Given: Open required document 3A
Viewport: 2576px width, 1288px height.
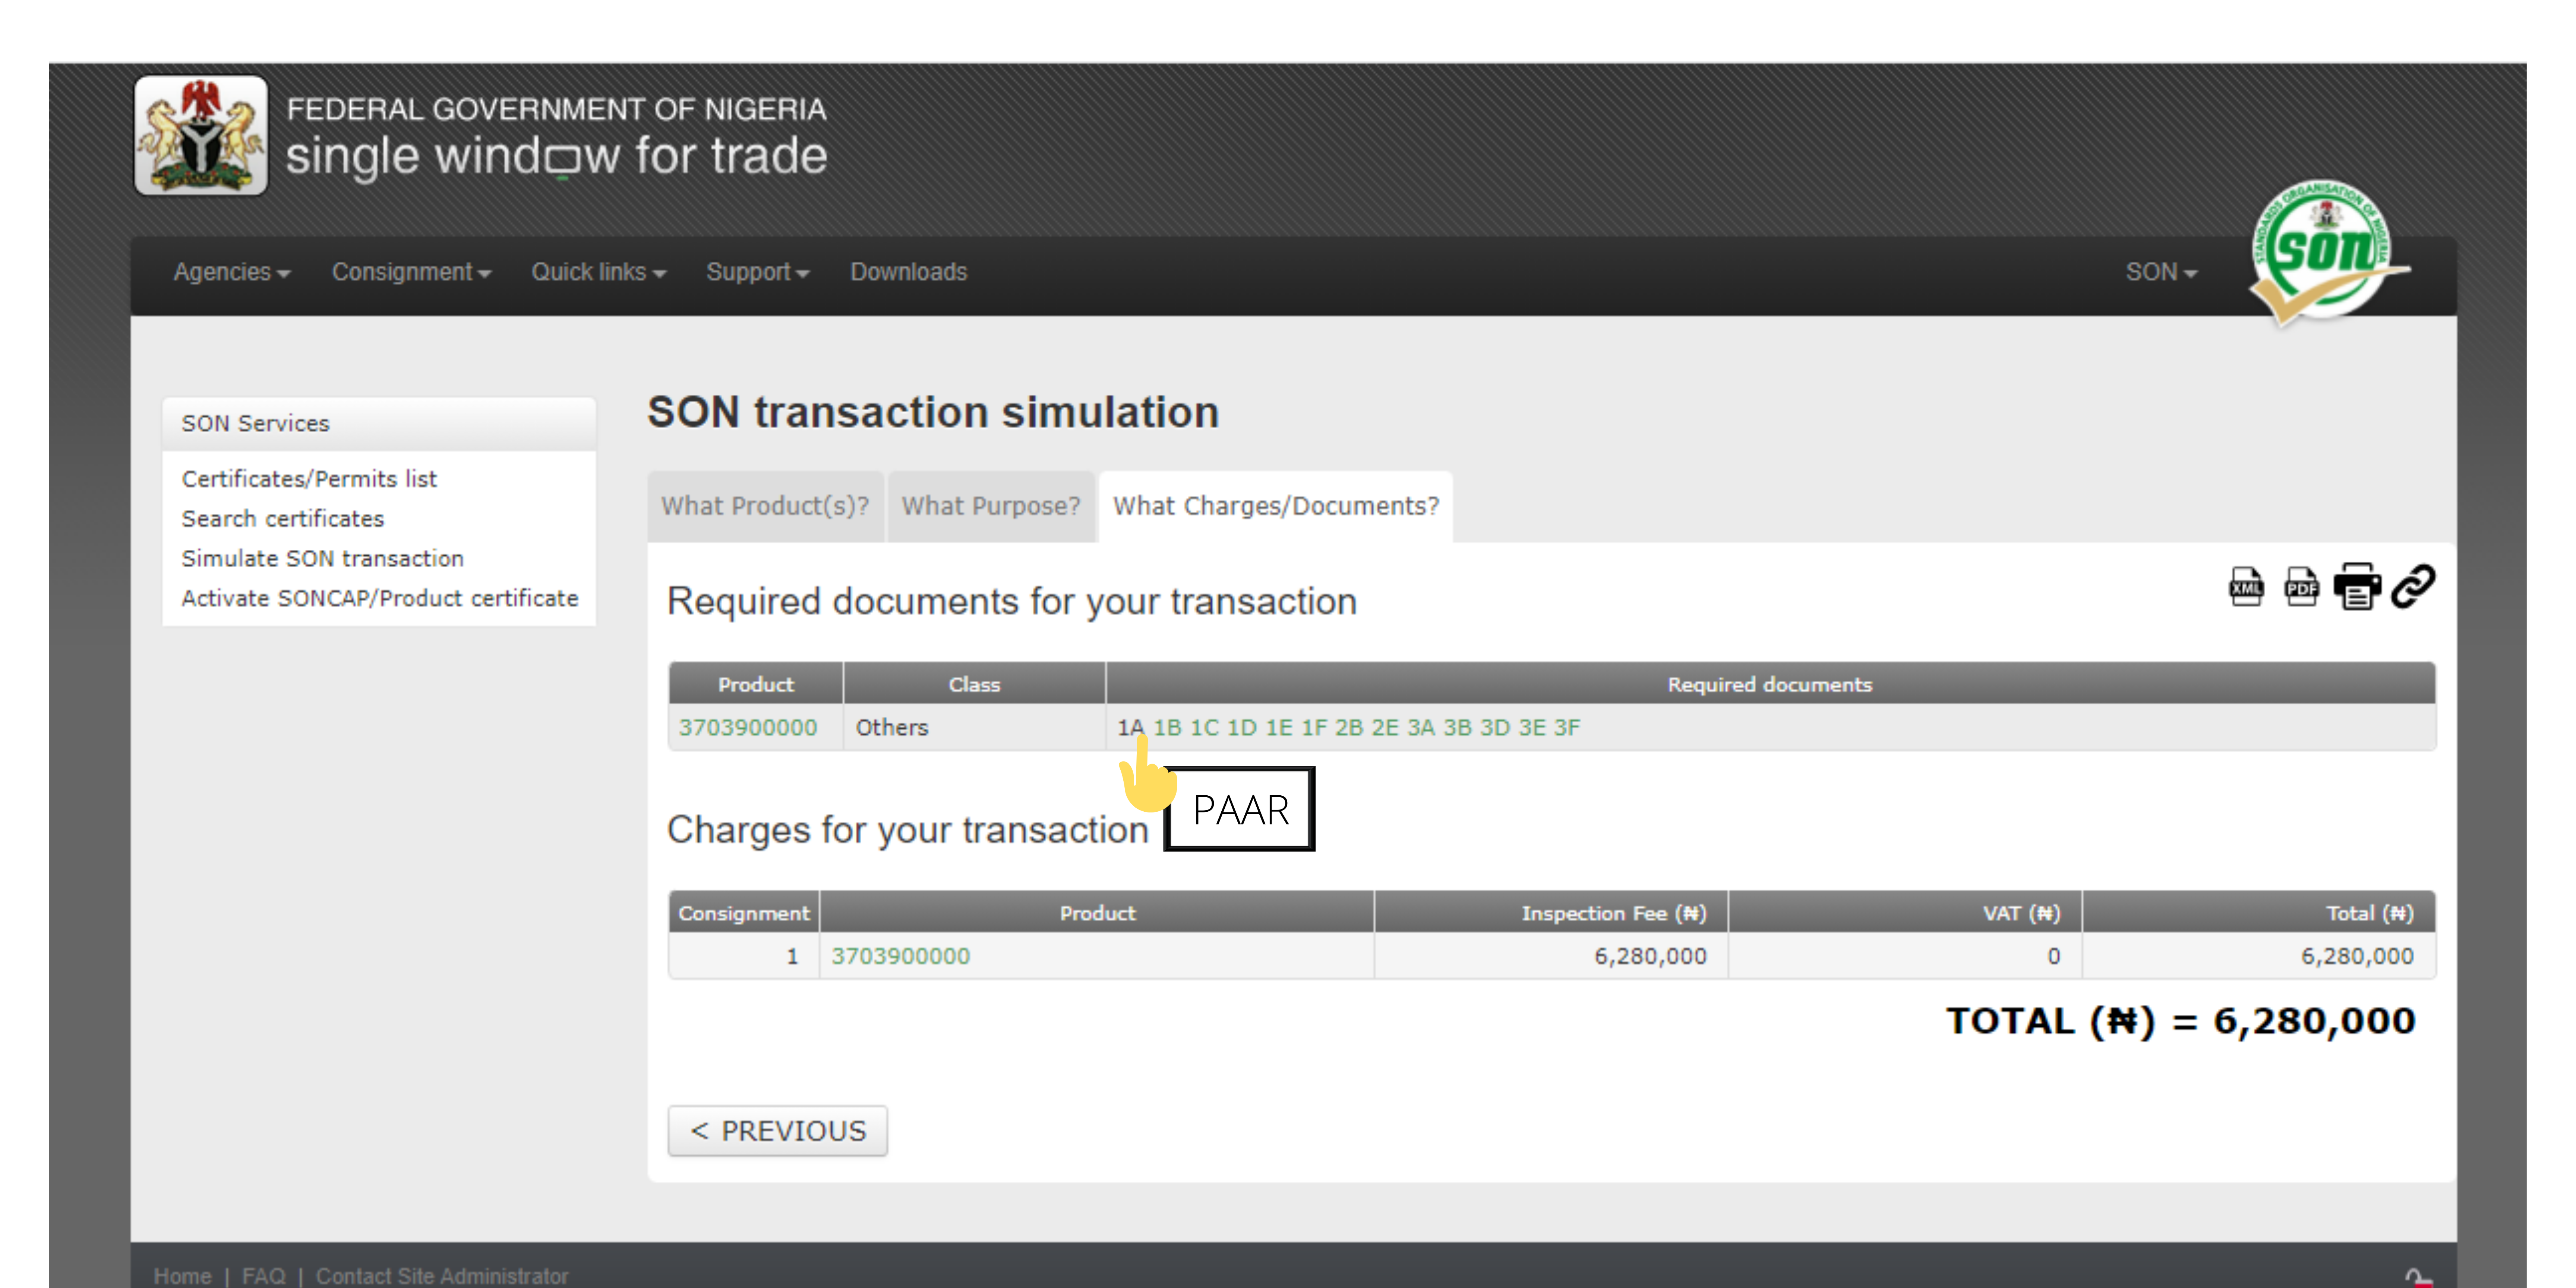Looking at the screenshot, I should [x=1421, y=728].
